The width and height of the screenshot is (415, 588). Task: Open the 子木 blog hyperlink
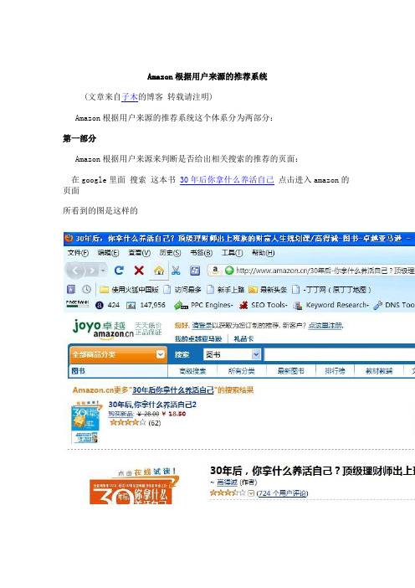tap(130, 97)
